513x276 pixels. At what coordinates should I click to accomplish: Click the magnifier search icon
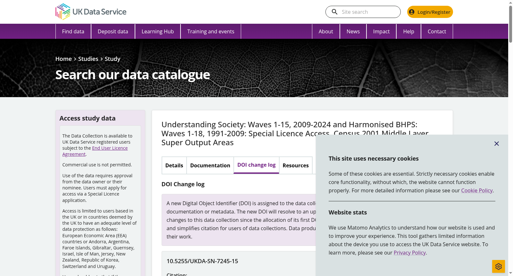click(334, 12)
